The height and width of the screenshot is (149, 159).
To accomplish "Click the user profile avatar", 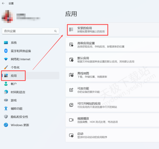I will (7, 16).
